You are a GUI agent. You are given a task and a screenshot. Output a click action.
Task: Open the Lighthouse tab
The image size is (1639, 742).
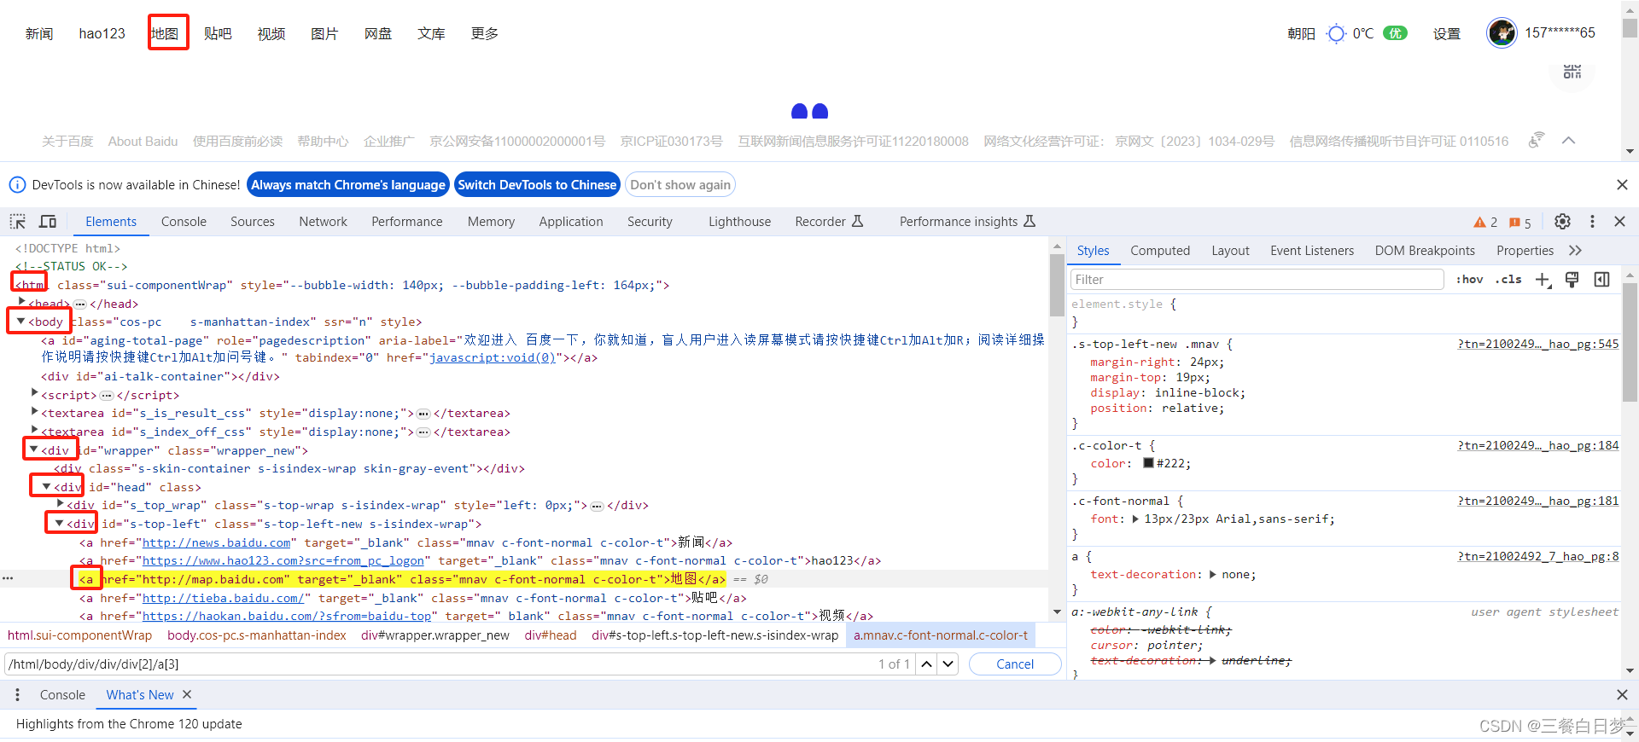[x=739, y=222]
